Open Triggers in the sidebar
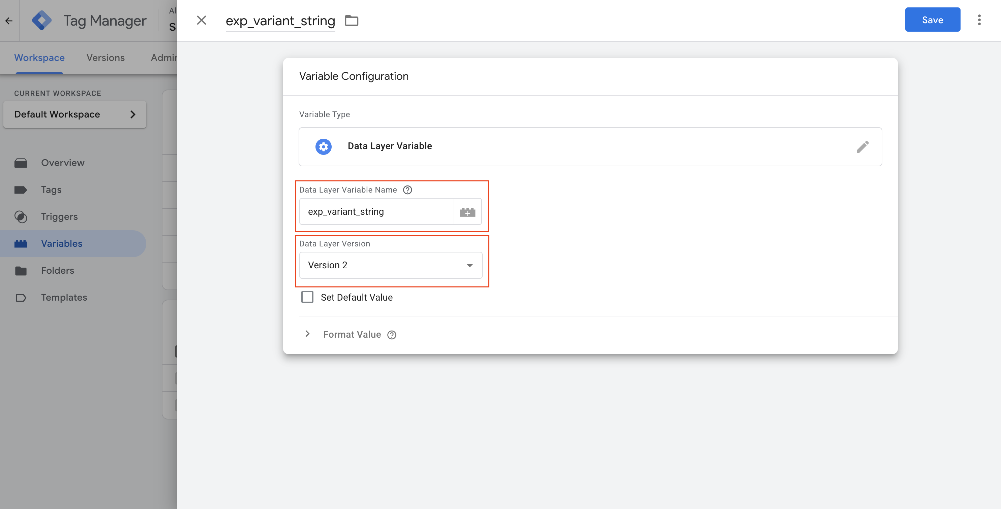The image size is (1001, 509). [x=59, y=217]
